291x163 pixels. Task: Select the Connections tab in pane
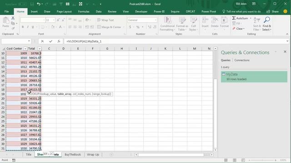click(242, 60)
